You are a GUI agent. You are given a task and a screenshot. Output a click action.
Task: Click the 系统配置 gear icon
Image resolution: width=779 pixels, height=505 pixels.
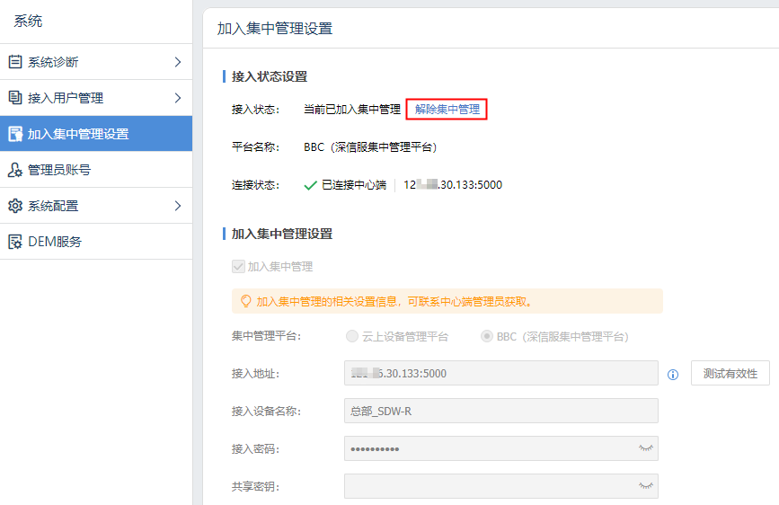pos(14,206)
